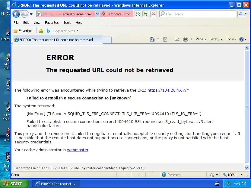Viewport: 251px width, 188px height.
Task: Open the Help menu
Action: click(79, 23)
